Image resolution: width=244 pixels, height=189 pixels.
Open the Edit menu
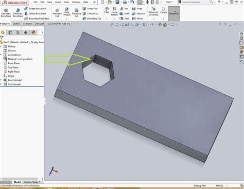(x=42, y=2)
